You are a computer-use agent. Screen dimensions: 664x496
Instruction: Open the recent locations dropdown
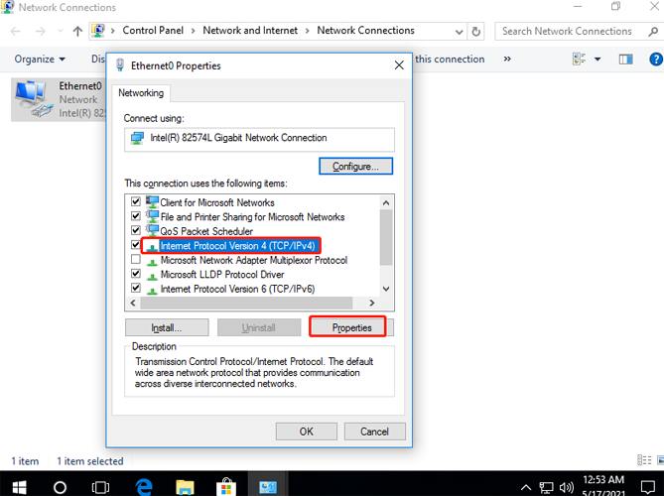[x=61, y=31]
